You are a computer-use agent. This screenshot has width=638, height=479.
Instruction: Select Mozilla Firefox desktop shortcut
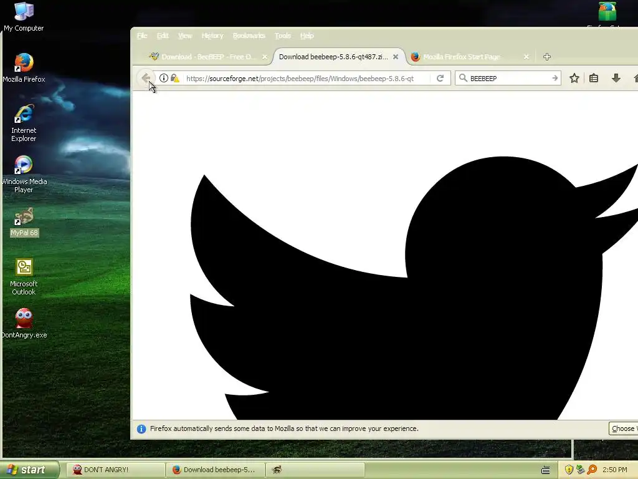pyautogui.click(x=24, y=68)
